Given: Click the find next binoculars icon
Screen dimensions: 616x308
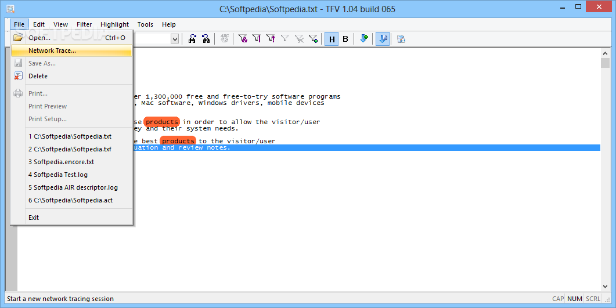Looking at the screenshot, I should 192,39.
